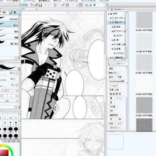This screenshot has width=156, height=156.
Task: Click the add sub tool icon below brush list
Action: 16,58
